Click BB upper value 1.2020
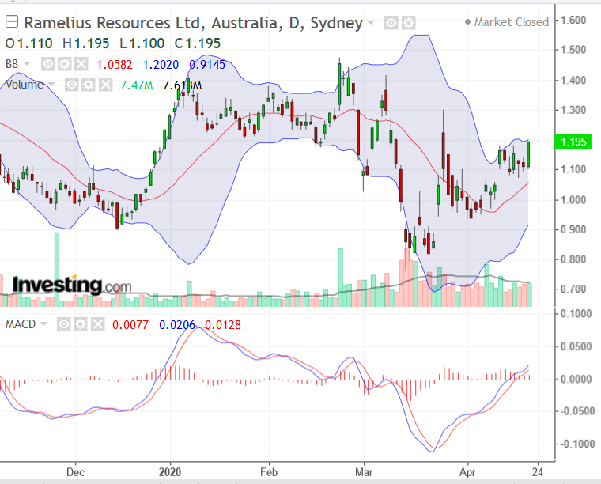The height and width of the screenshot is (484, 601). [x=161, y=64]
